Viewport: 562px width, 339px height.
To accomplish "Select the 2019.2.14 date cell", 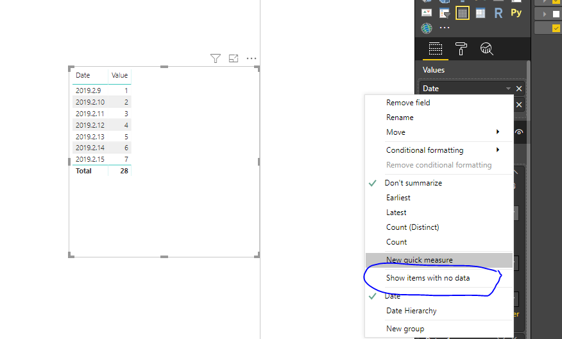I will pyautogui.click(x=90, y=148).
